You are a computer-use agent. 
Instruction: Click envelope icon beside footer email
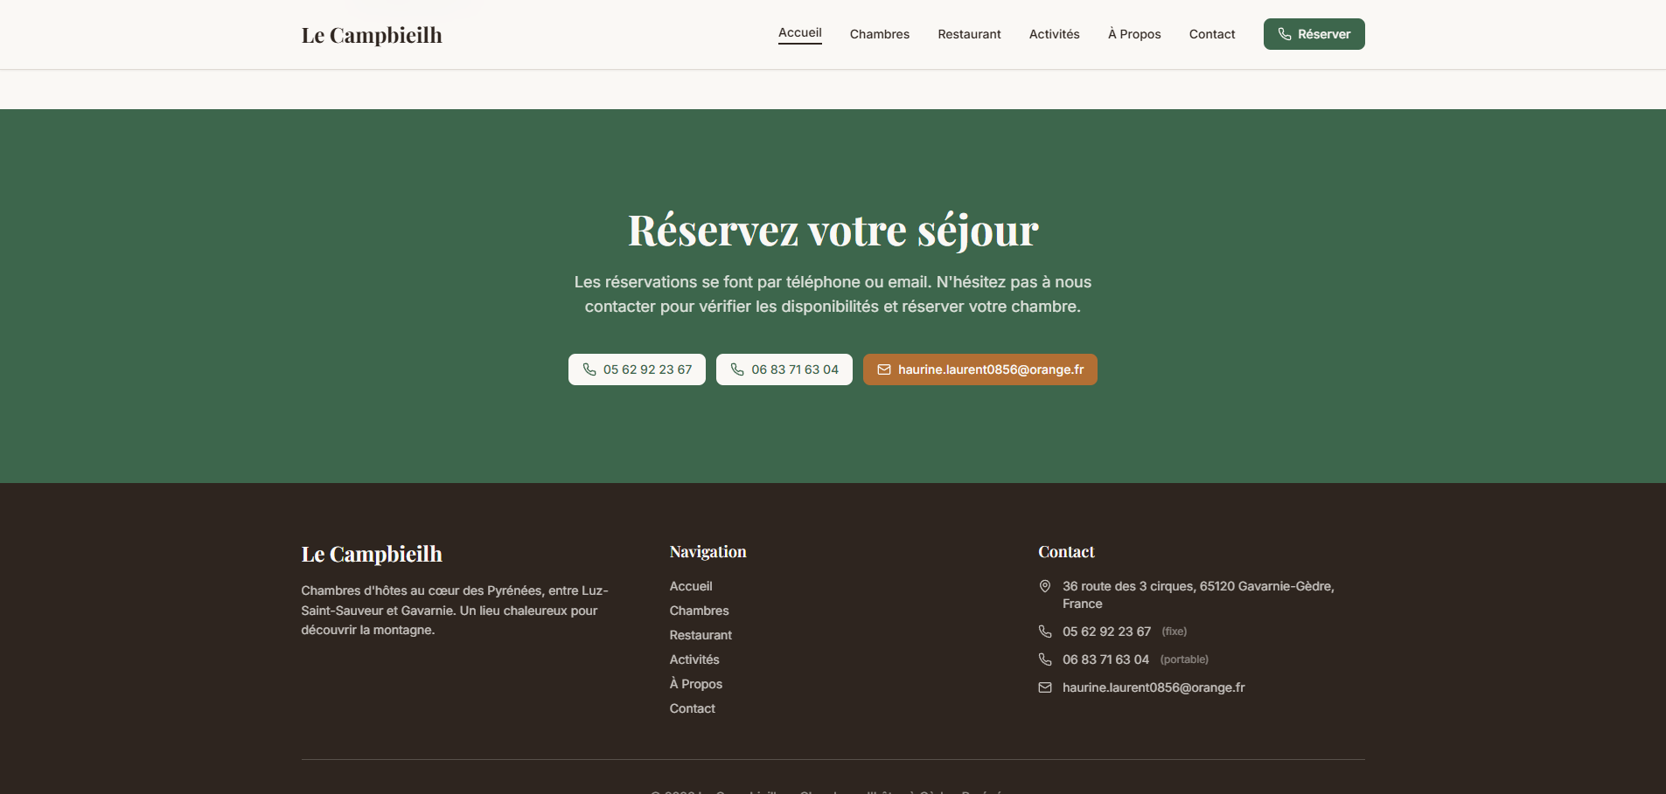point(1045,687)
